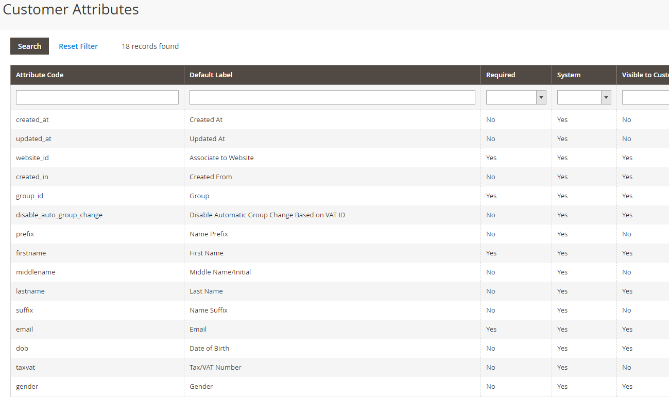Open the Required filter dropdown

coord(516,97)
